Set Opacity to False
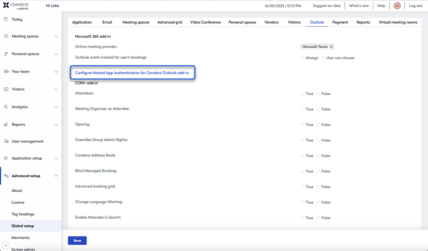 tap(318, 125)
